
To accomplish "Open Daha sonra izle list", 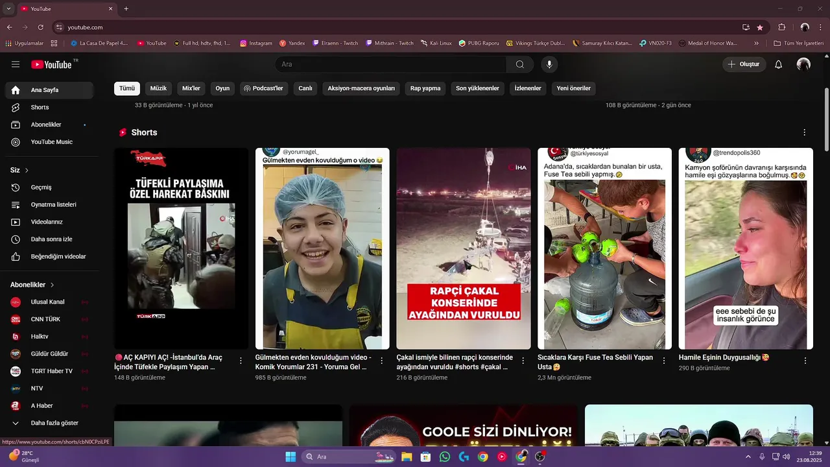I will pyautogui.click(x=49, y=239).
